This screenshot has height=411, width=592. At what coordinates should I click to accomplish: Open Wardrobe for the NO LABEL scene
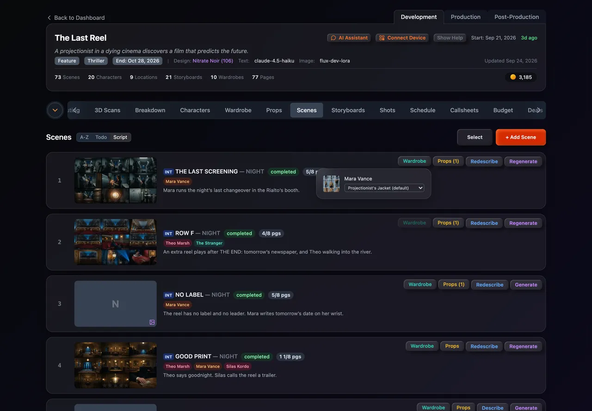[420, 284]
